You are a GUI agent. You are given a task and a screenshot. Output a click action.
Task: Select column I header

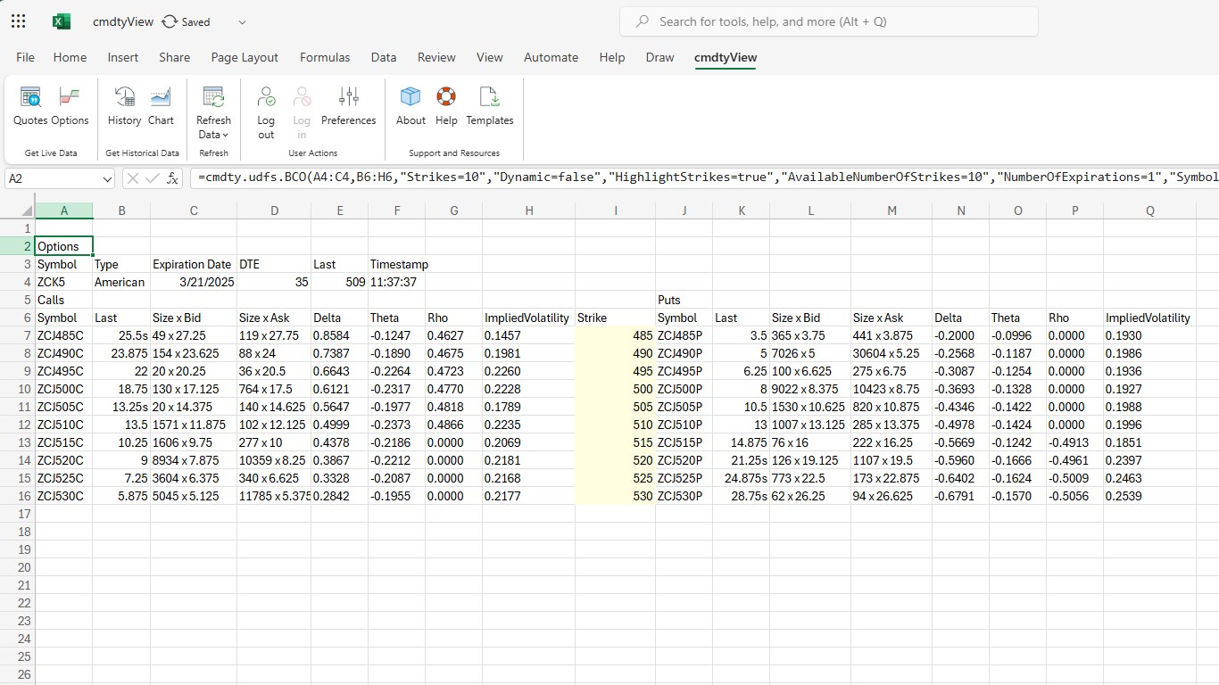[x=615, y=210]
